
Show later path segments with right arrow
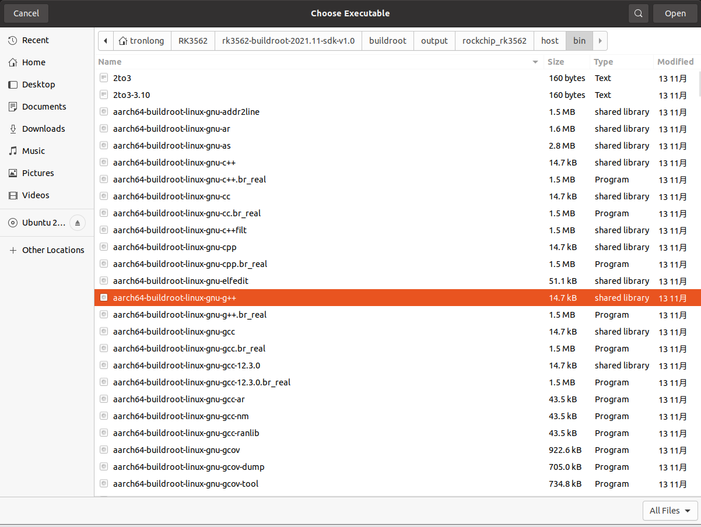coord(600,41)
